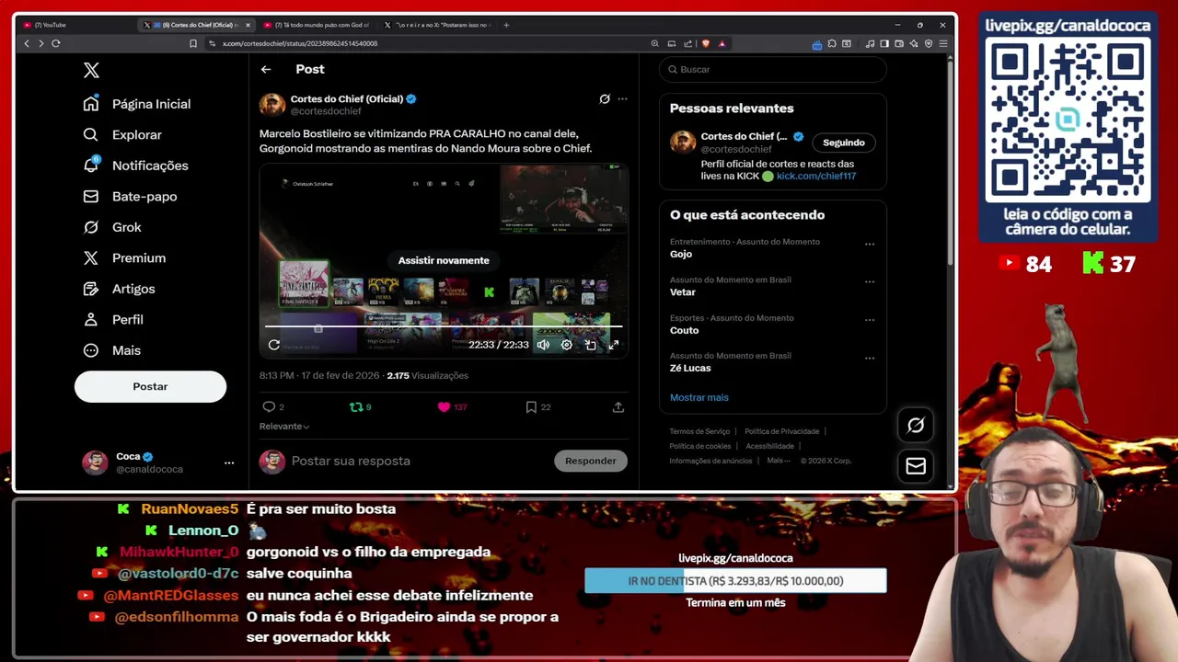
Task: Open Grok from sidebar
Action: coord(111,227)
